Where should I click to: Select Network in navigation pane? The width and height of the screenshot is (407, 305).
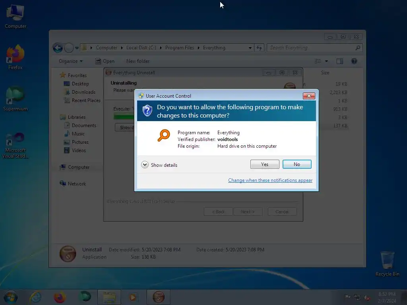coord(77,183)
